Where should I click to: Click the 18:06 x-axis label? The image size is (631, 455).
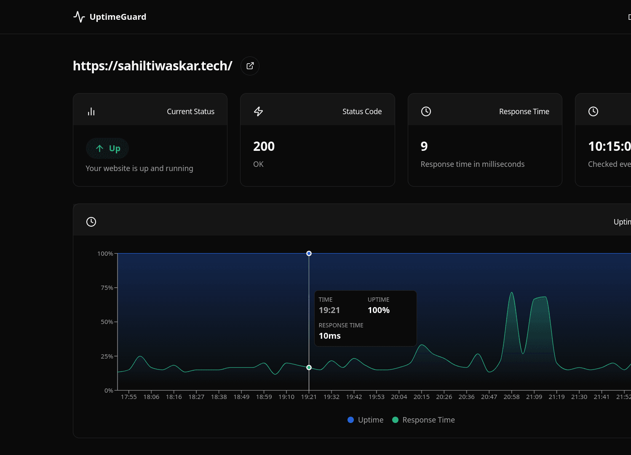(151, 397)
